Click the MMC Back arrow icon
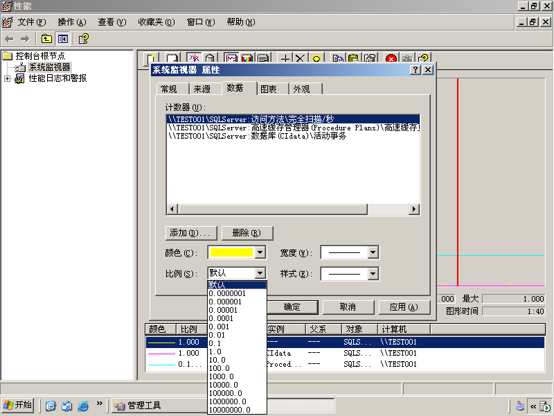Screen dimensions: 554x416 (x=10, y=39)
